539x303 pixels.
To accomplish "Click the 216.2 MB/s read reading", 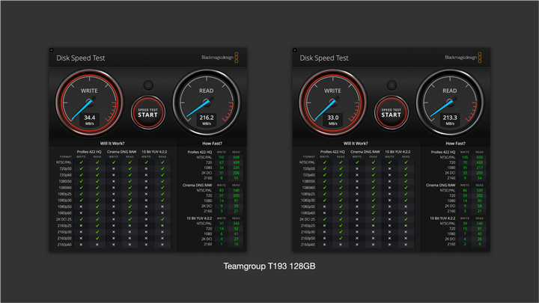I will (x=207, y=120).
